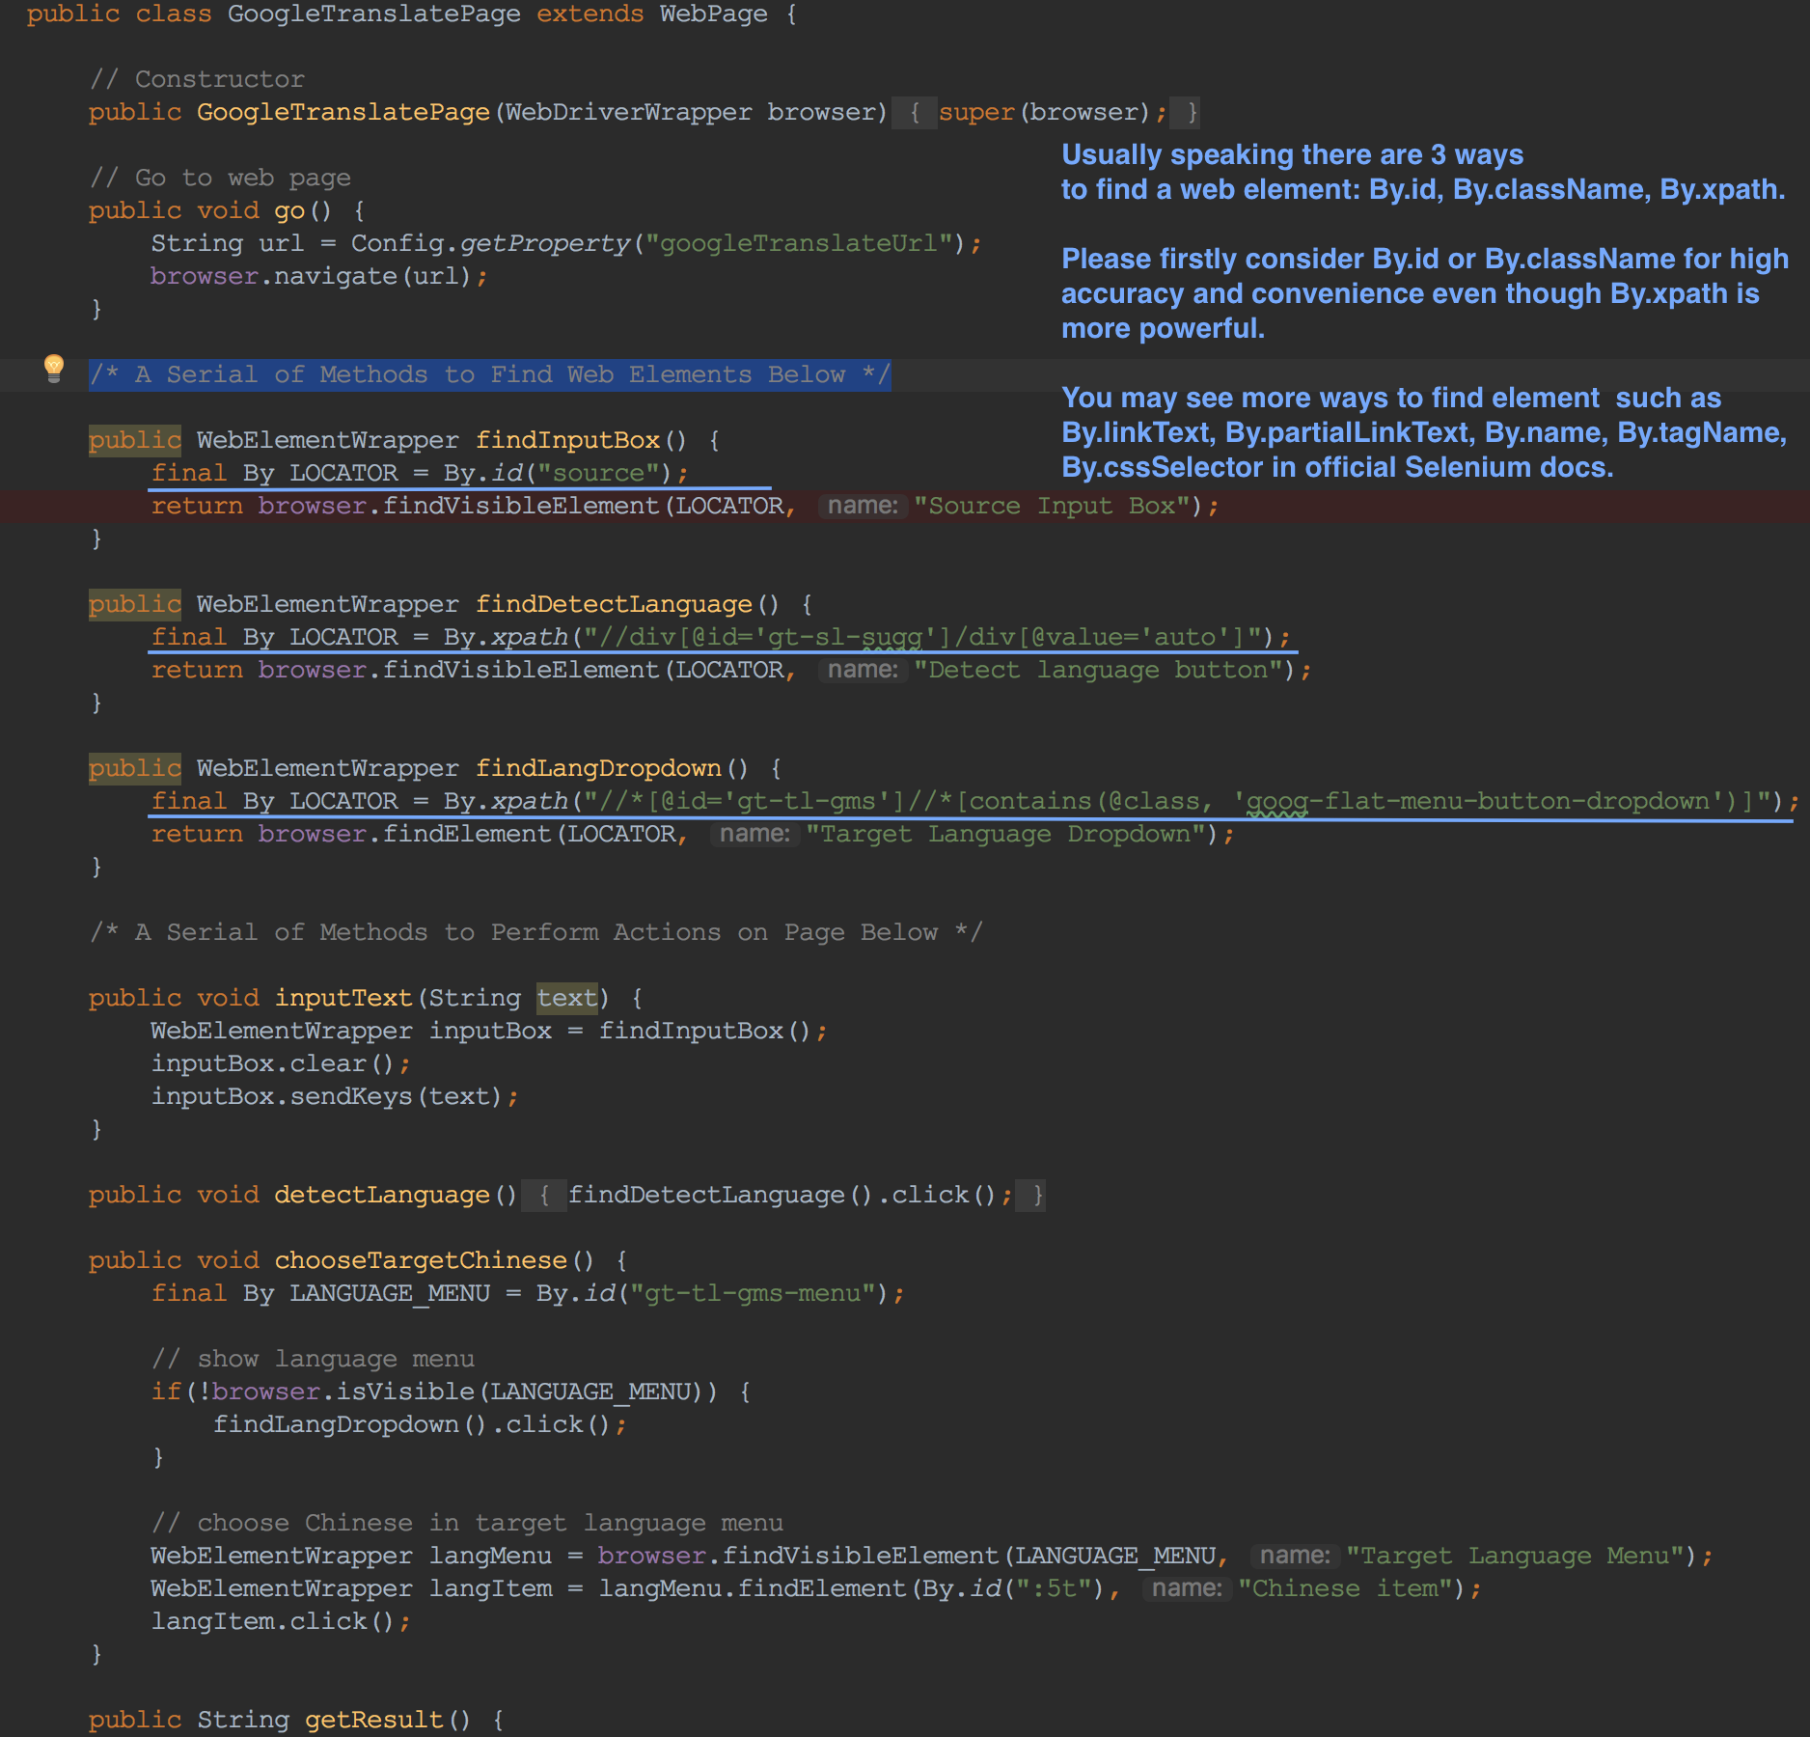Click the findDetectLanguage method declaration

(x=614, y=604)
